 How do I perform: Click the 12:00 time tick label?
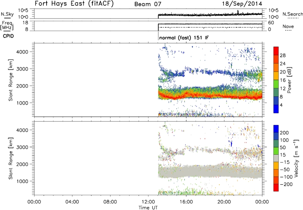(x=148, y=202)
